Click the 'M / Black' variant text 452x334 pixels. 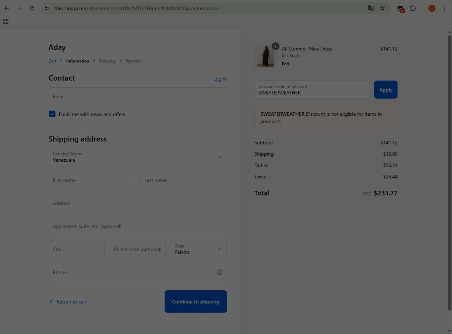point(290,56)
